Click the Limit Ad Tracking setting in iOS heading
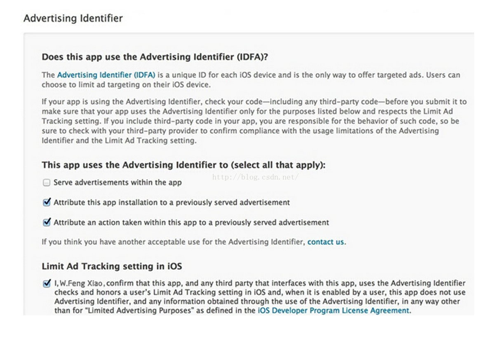Screen dimensions: 503x345 [x=112, y=266]
